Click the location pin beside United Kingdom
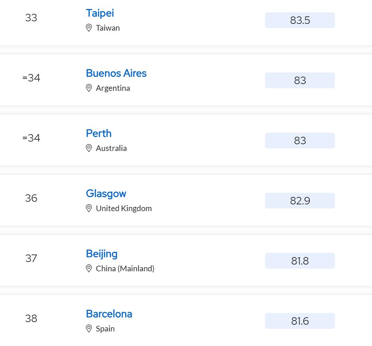 [89, 208]
